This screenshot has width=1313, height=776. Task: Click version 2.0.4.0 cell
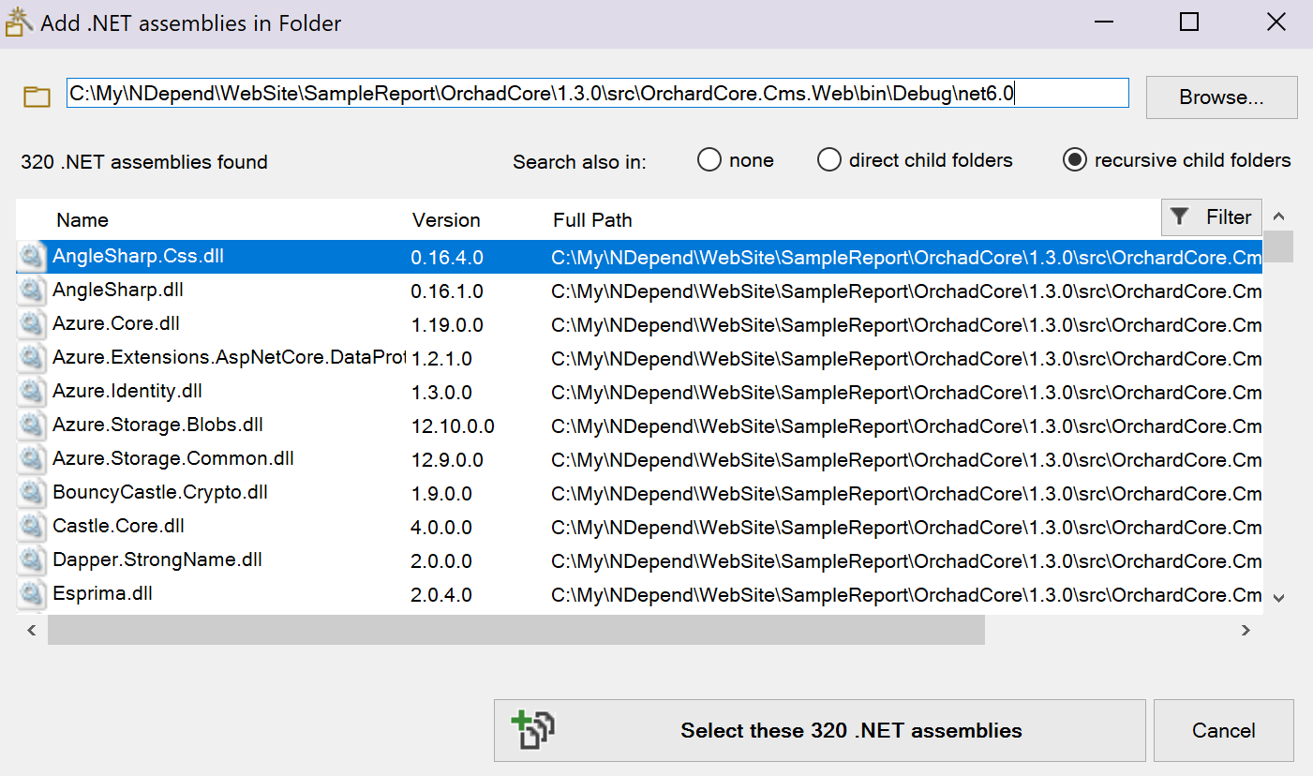tap(441, 595)
